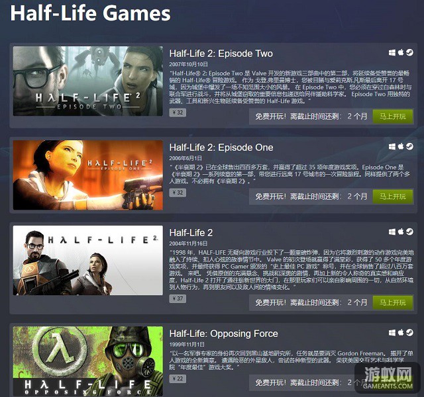The width and height of the screenshot is (424, 397).
Task: Select the Opposing Force cover thumbnail
Action: [x=88, y=361]
